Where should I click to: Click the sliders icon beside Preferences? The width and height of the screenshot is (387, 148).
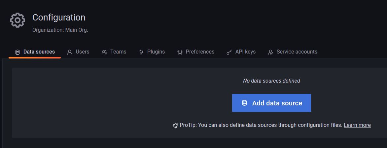180,52
